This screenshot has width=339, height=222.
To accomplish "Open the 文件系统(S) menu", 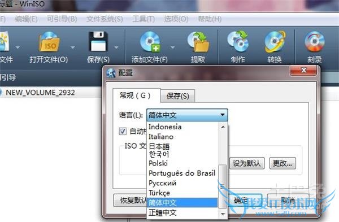I will pyautogui.click(x=105, y=19).
